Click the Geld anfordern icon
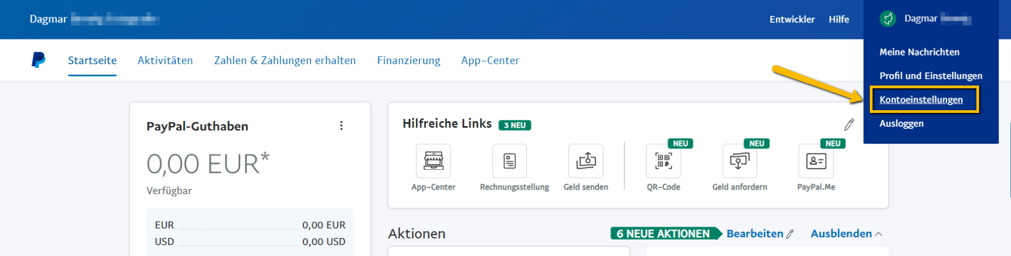This screenshot has width=1011, height=256. (739, 161)
